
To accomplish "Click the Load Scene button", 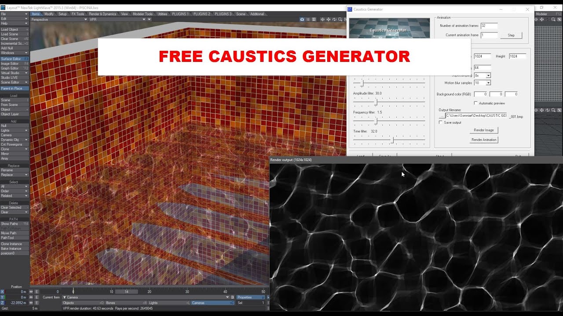I will point(15,34).
